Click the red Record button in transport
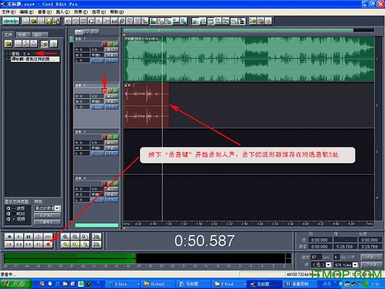The height and width of the screenshot is (289, 385). click(48, 244)
